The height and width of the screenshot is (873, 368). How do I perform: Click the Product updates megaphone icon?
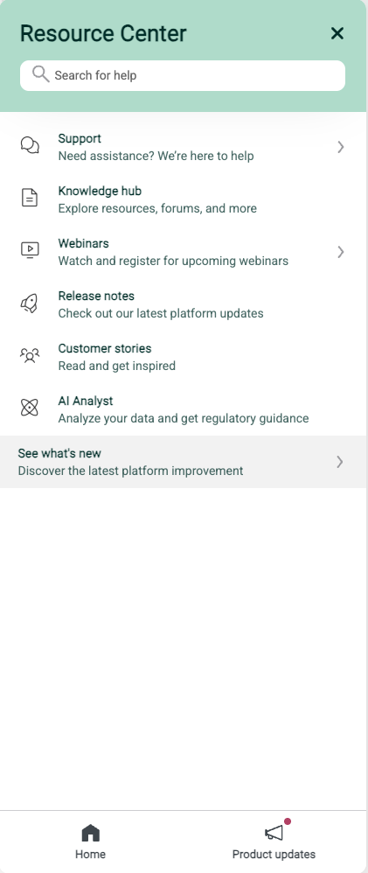(274, 833)
